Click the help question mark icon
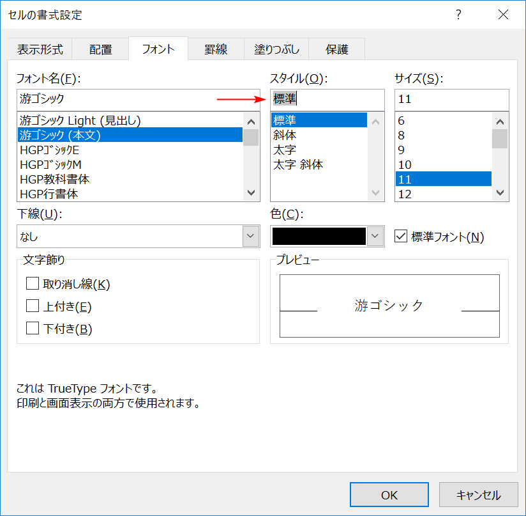The image size is (526, 516). [x=458, y=15]
